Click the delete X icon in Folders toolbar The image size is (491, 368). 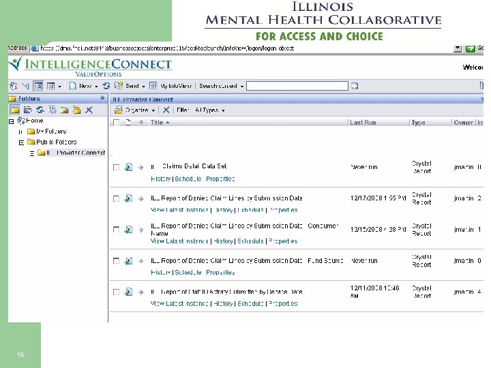(89, 110)
